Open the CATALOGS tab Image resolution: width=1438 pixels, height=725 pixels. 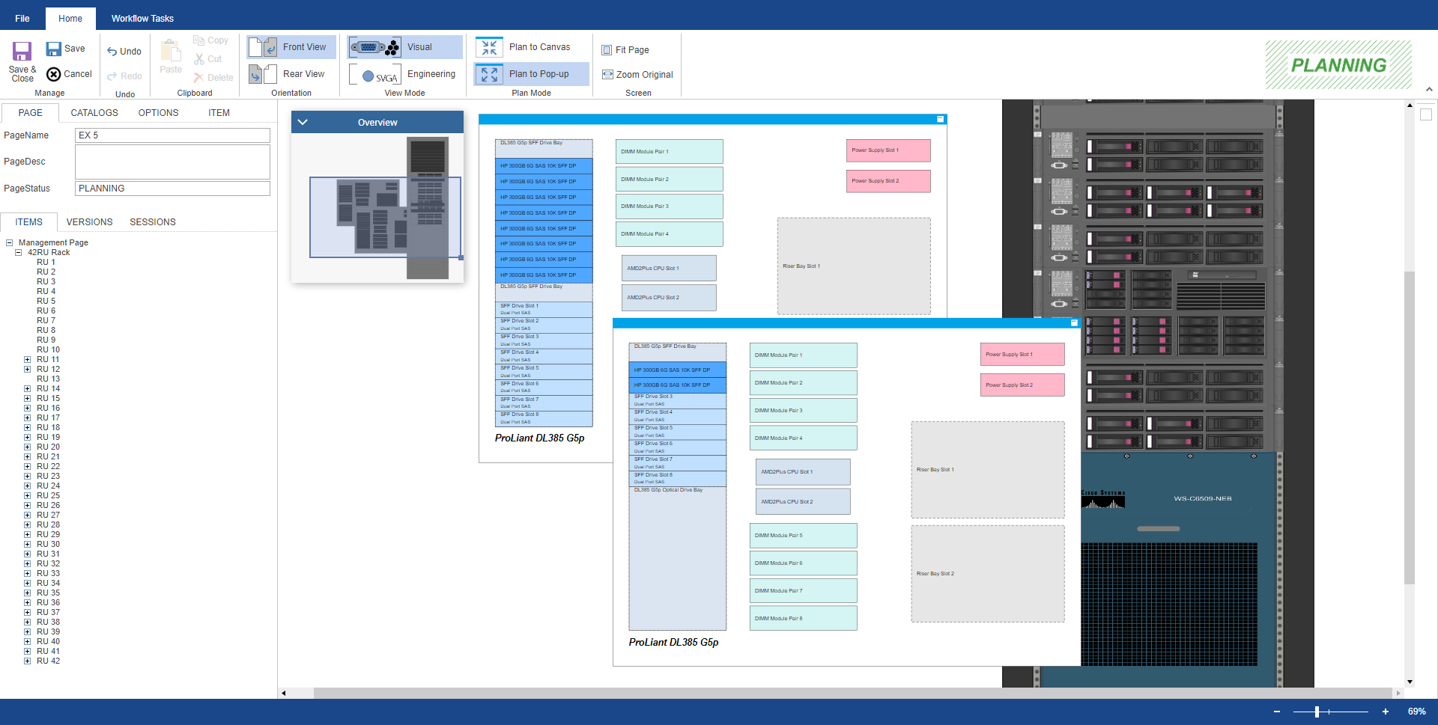(94, 113)
